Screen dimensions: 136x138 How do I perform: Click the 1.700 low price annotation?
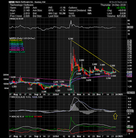coord(108,78)
